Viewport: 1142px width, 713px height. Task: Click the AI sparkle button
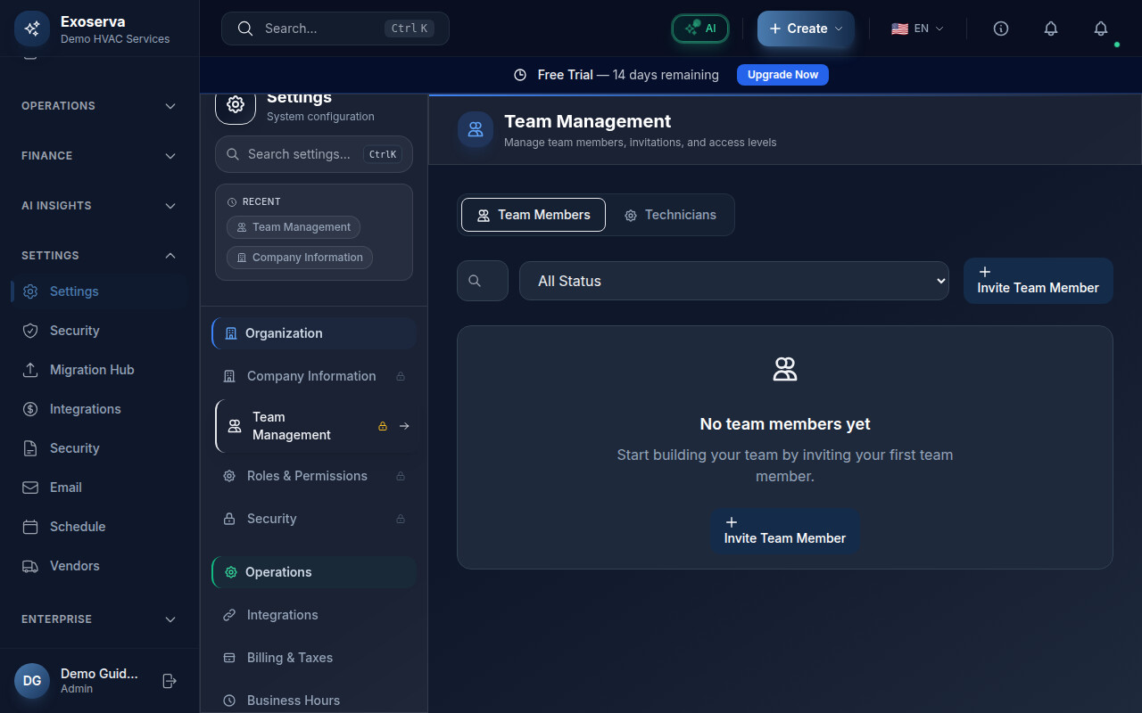(x=700, y=29)
